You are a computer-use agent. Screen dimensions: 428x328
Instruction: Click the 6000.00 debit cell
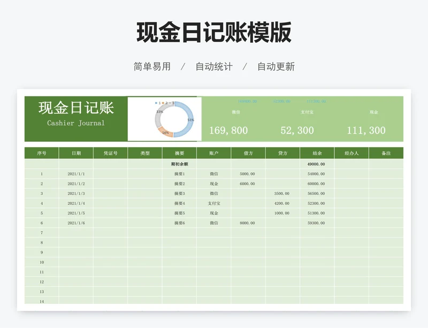click(248, 184)
